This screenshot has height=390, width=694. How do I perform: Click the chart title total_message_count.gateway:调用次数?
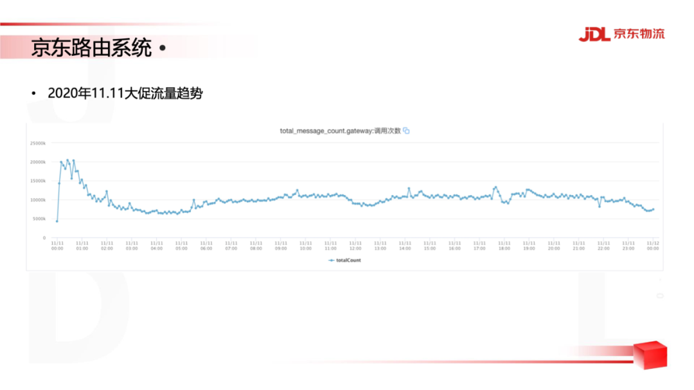point(340,131)
